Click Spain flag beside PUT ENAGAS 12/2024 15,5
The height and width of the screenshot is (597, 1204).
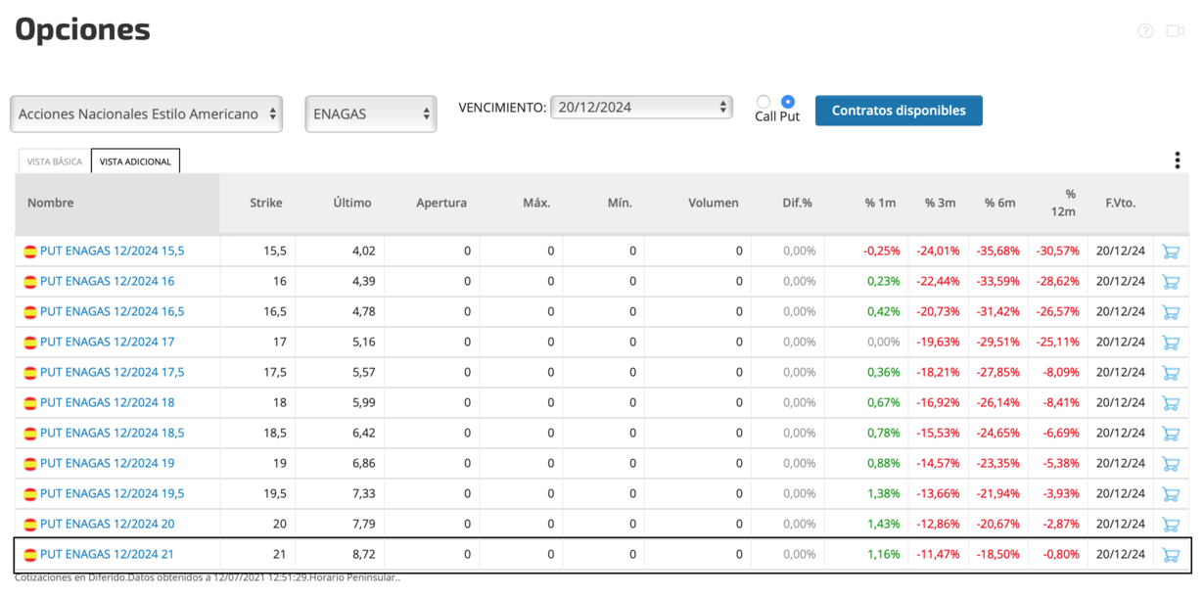tap(30, 252)
